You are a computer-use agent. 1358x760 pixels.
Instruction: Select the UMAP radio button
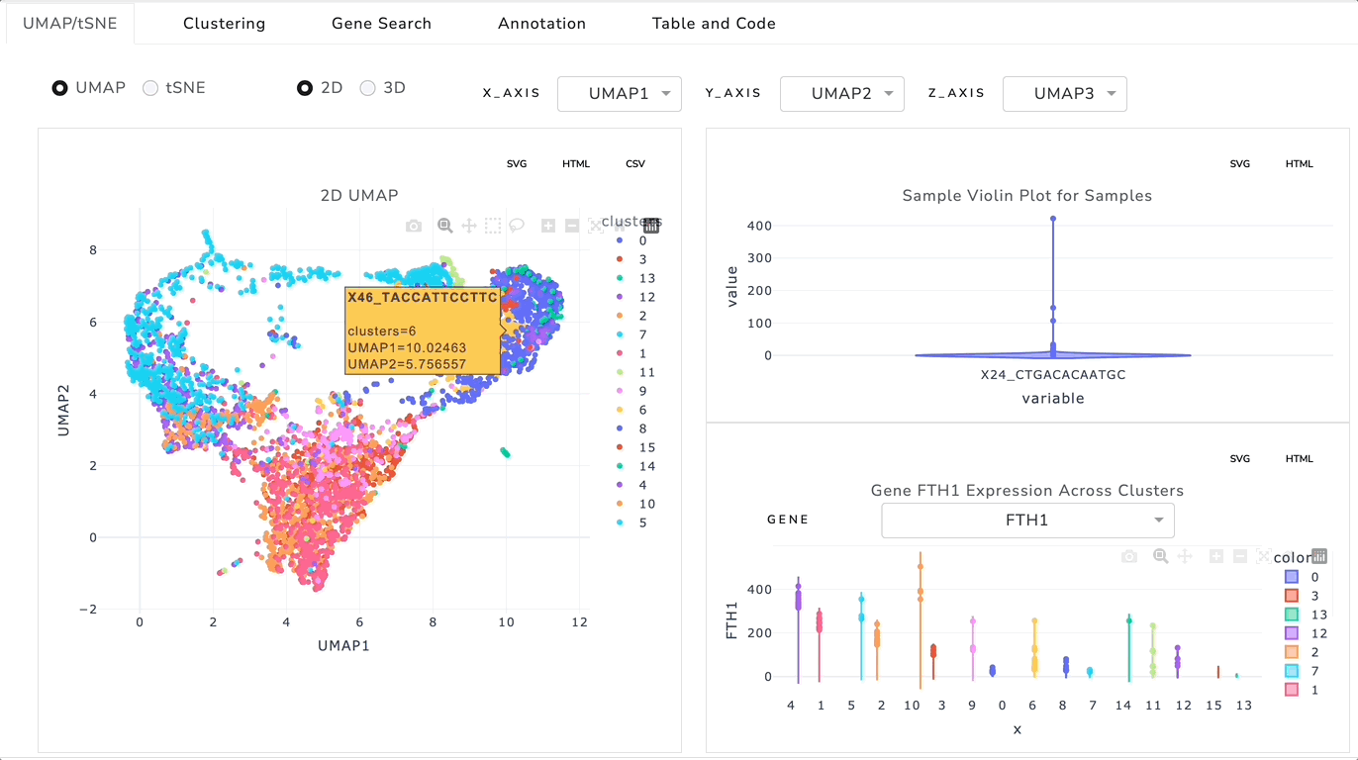click(x=60, y=88)
